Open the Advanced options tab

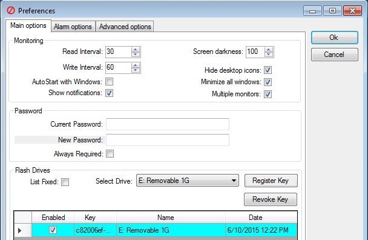point(125,27)
